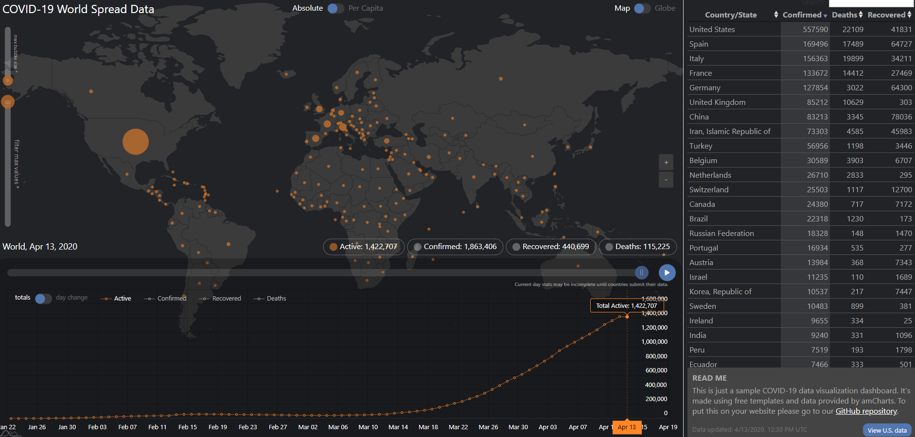Click the Apr 13 date marker on chart
Viewport: 915px width, 437px height.
(627, 427)
